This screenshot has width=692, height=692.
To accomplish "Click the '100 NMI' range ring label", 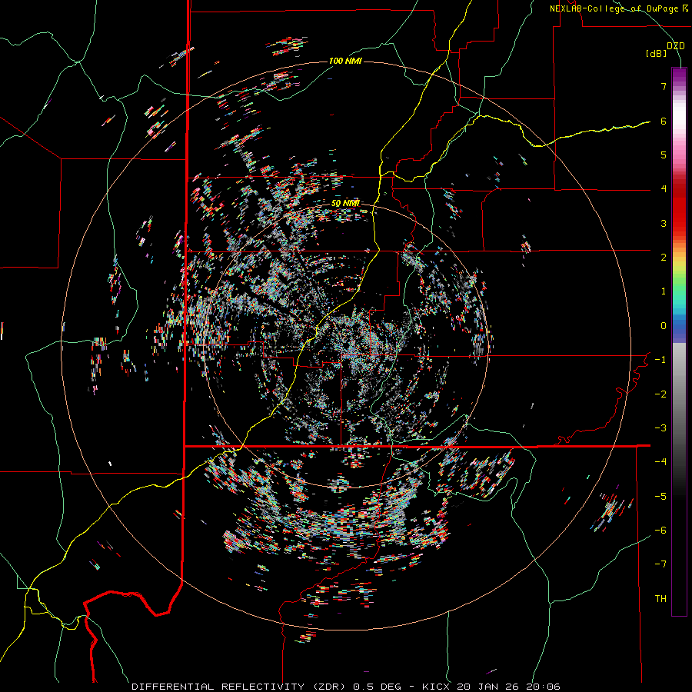I will point(345,61).
